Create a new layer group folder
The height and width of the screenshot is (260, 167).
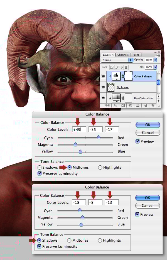click(138, 106)
